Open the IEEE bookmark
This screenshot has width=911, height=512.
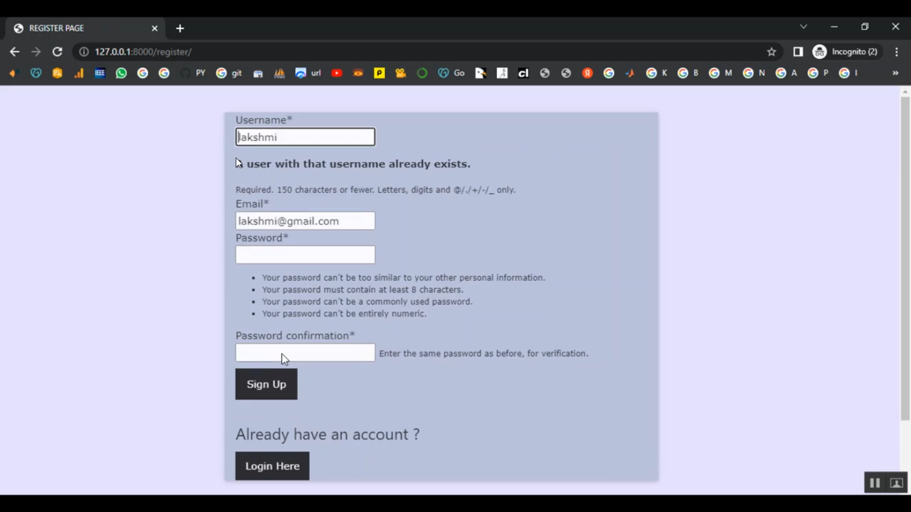[100, 73]
